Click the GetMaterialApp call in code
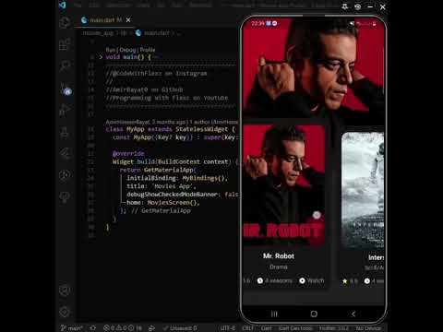443x332 pixels. point(170,170)
